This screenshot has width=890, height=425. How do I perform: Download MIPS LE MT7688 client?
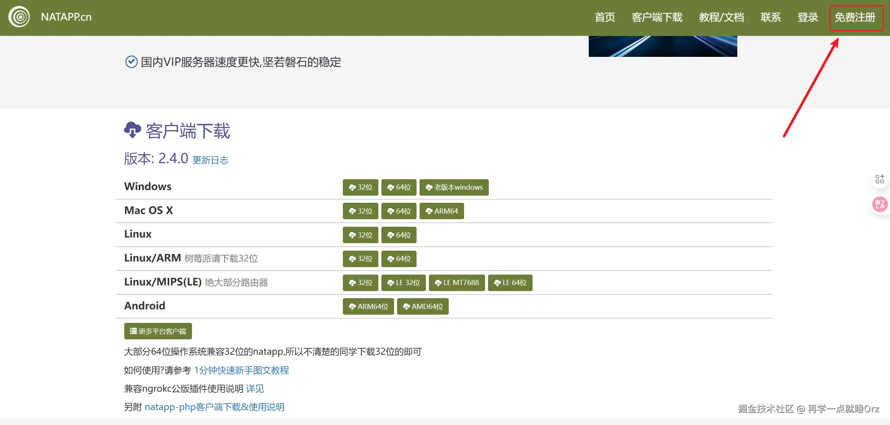pyautogui.click(x=457, y=283)
